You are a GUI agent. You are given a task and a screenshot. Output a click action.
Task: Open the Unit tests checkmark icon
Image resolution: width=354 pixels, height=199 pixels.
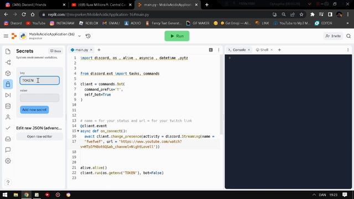click(x=8, y=128)
